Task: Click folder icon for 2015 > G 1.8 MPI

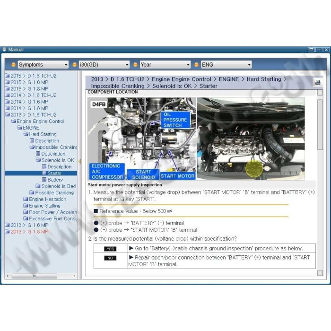Action: pos(7,89)
